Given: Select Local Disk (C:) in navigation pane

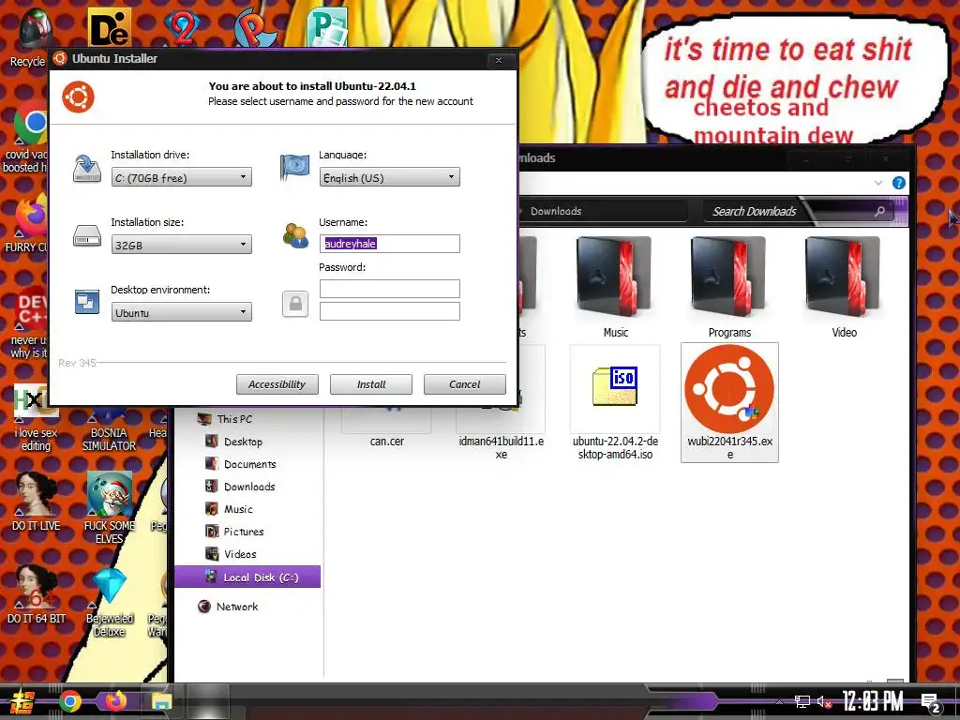Looking at the screenshot, I should 247,577.
